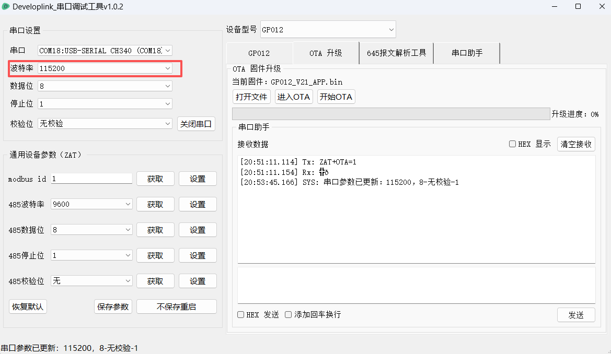Viewport: 611px width, 354px height.
Task: Click 获取 for 485停止位
Action: [x=155, y=255]
